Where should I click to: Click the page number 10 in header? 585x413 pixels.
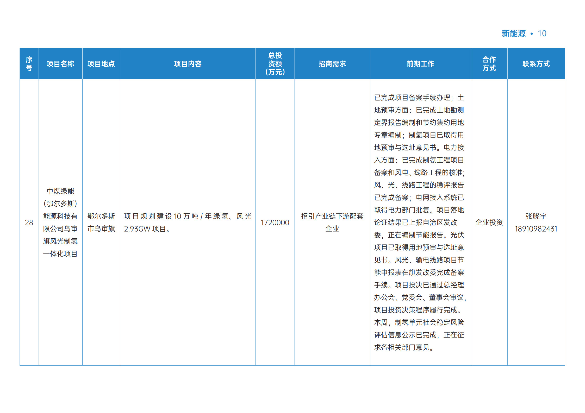pyautogui.click(x=542, y=34)
